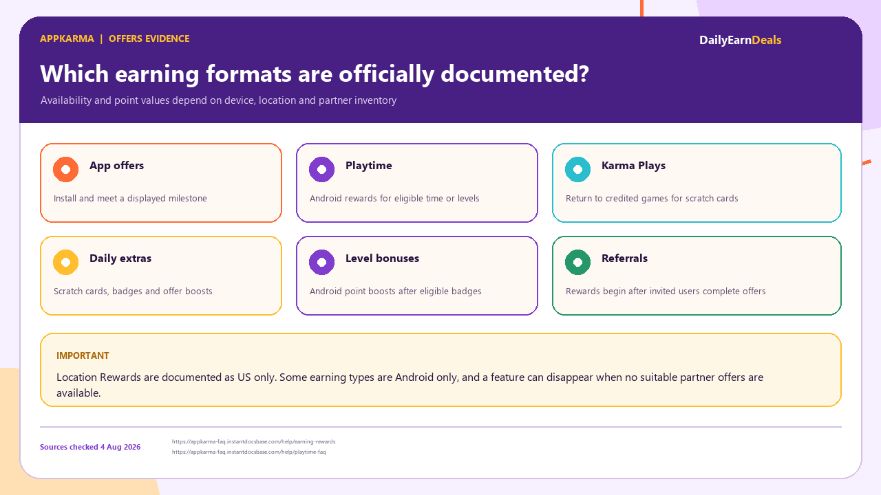Select the Daily extras card title
The height and width of the screenshot is (495, 881).
coord(120,258)
